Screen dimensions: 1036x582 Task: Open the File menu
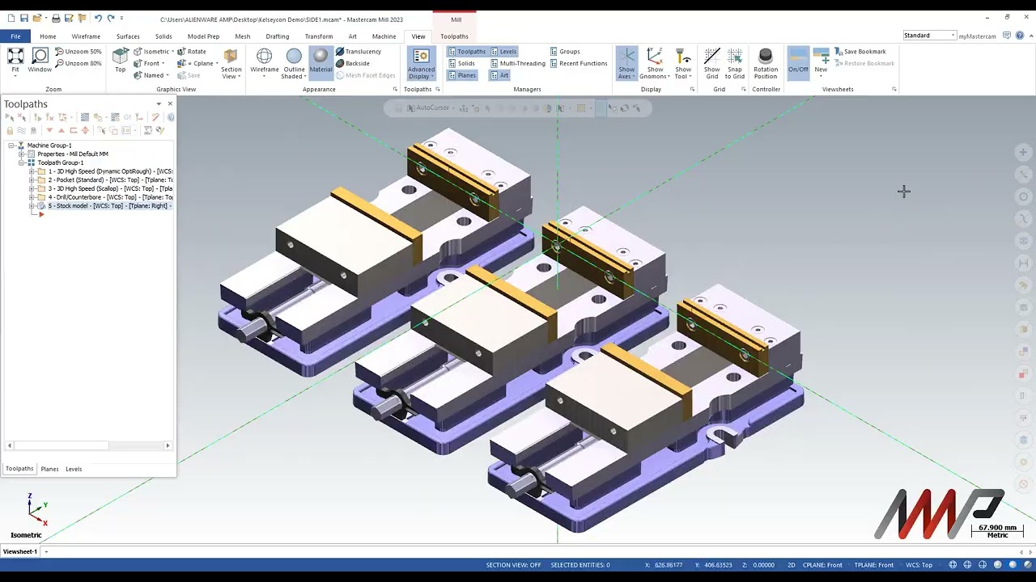[15, 36]
